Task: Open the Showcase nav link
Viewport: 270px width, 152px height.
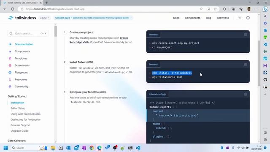Action: [x=223, y=18]
